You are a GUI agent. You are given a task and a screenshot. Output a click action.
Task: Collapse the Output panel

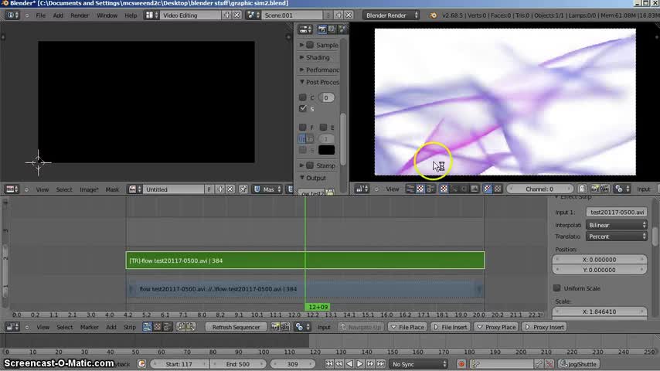click(302, 178)
